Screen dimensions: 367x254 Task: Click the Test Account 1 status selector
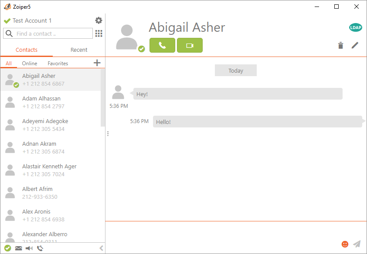(x=28, y=20)
